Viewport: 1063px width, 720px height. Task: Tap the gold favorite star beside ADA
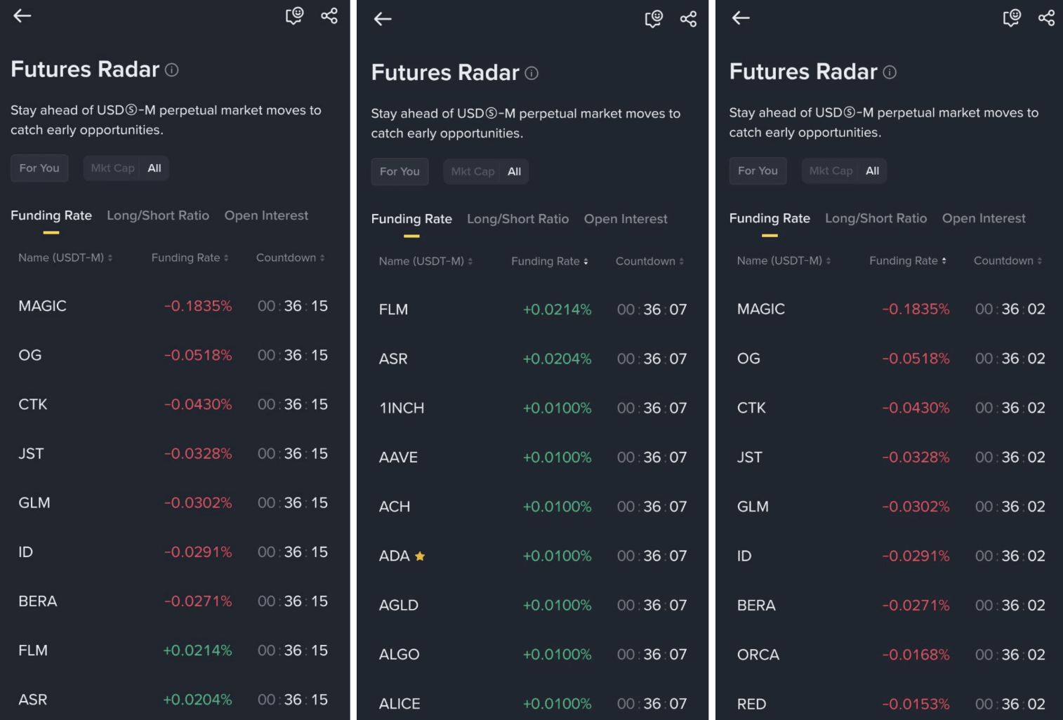tap(420, 556)
